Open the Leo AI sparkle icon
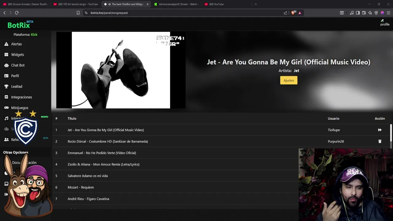 pyautogui.click(x=370, y=13)
